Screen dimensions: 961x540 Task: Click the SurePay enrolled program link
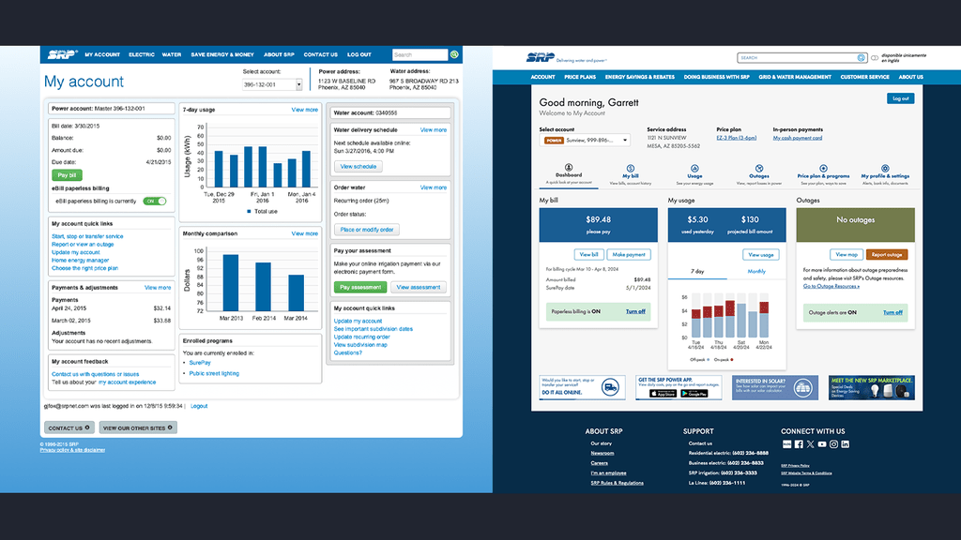coord(200,363)
